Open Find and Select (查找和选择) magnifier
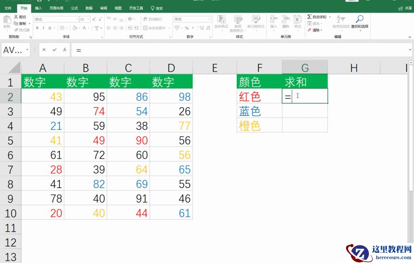 click(359, 20)
